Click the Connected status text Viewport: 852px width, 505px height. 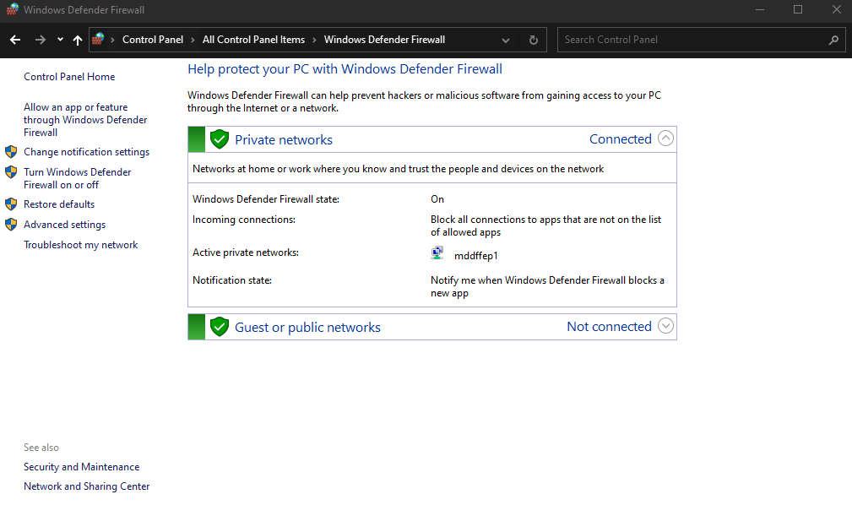tap(621, 139)
